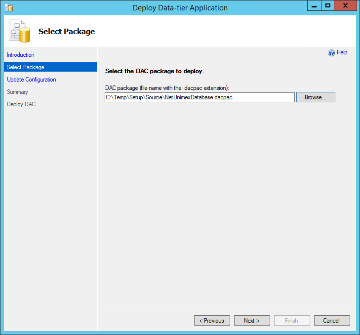360x335 pixels.
Task: Go back with the < Previous button
Action: point(212,321)
